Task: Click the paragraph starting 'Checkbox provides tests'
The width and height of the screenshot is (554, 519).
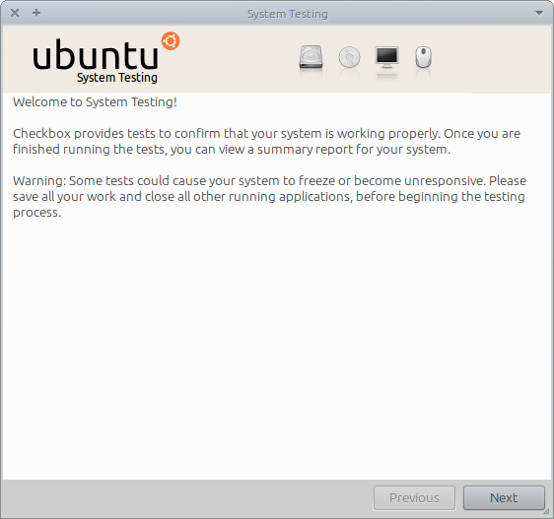Action: coord(267,141)
